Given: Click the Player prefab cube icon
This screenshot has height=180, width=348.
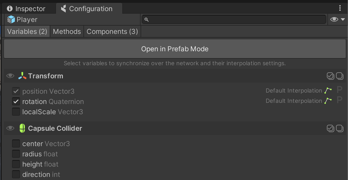Looking at the screenshot, I should (x=11, y=20).
